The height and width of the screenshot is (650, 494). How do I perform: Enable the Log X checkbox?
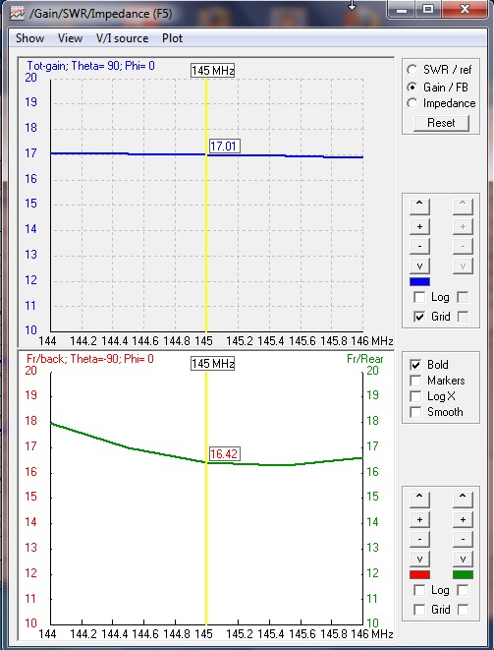pos(415,396)
